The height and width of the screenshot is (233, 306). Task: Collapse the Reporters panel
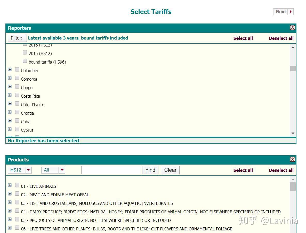pos(292,28)
